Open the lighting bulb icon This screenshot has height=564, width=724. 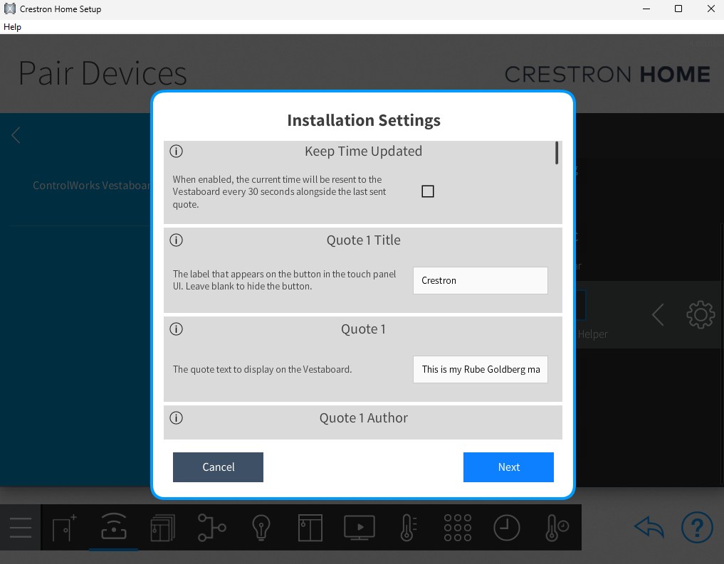261,527
